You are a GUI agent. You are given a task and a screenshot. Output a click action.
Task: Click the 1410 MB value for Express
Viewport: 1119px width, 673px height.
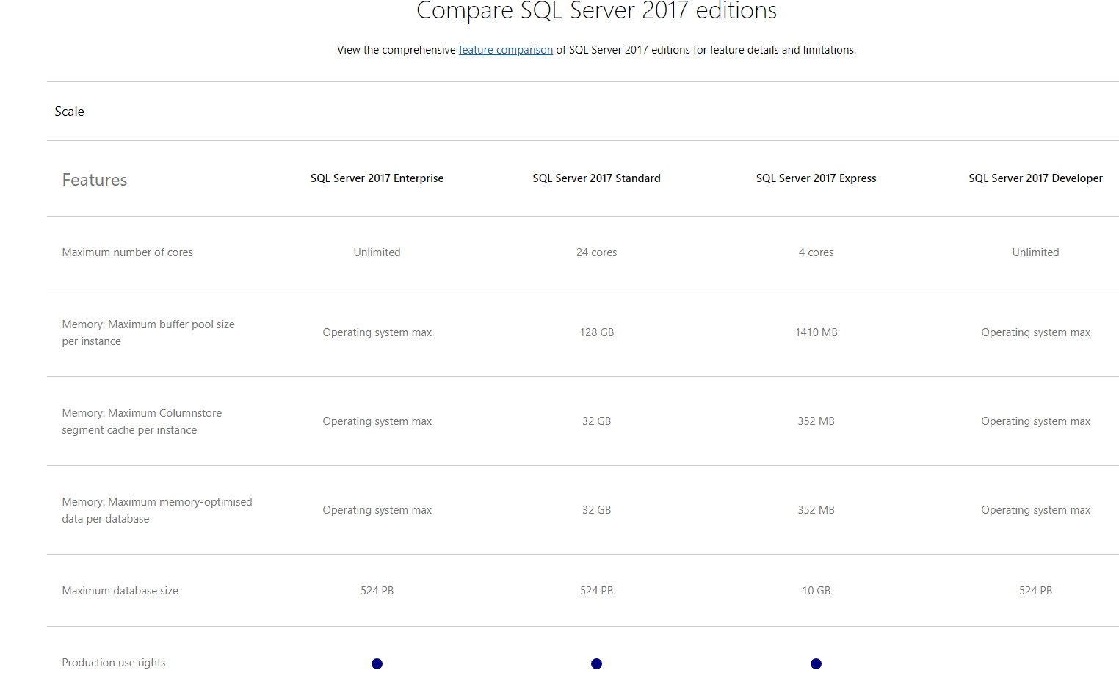point(816,332)
